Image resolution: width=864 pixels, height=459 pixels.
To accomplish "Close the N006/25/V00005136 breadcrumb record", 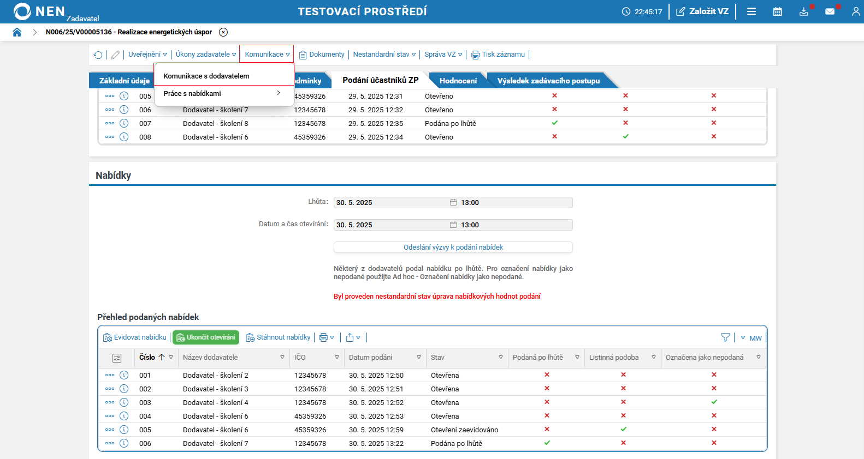I will [223, 32].
